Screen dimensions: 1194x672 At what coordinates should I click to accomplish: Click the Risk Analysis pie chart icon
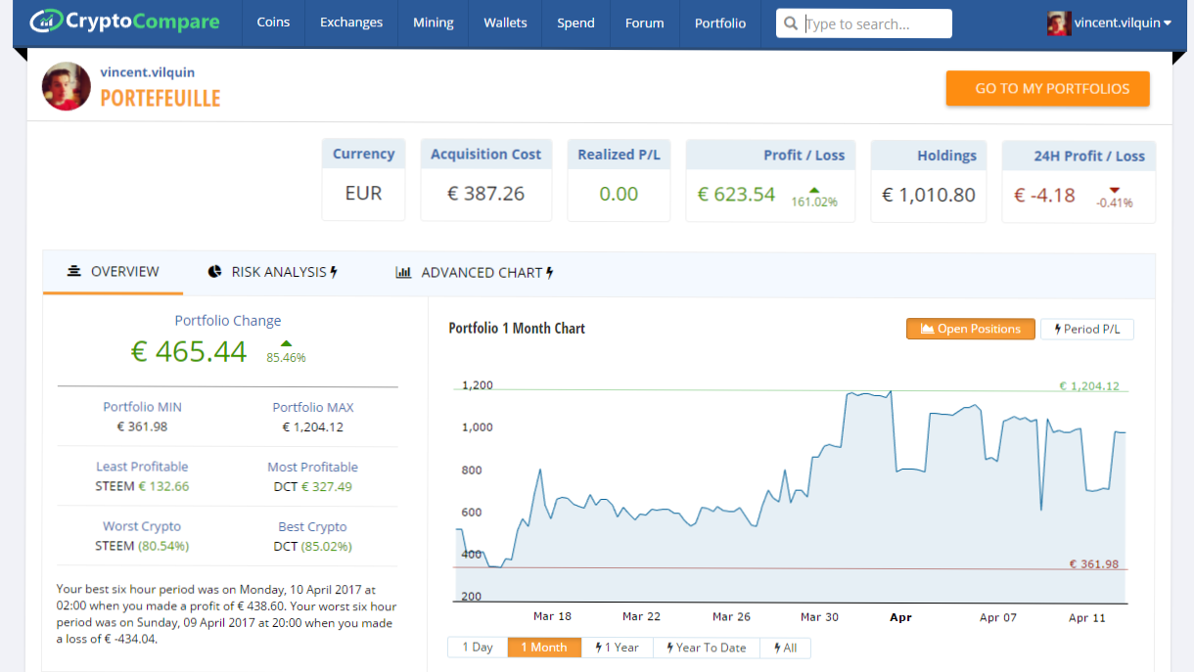coord(214,272)
